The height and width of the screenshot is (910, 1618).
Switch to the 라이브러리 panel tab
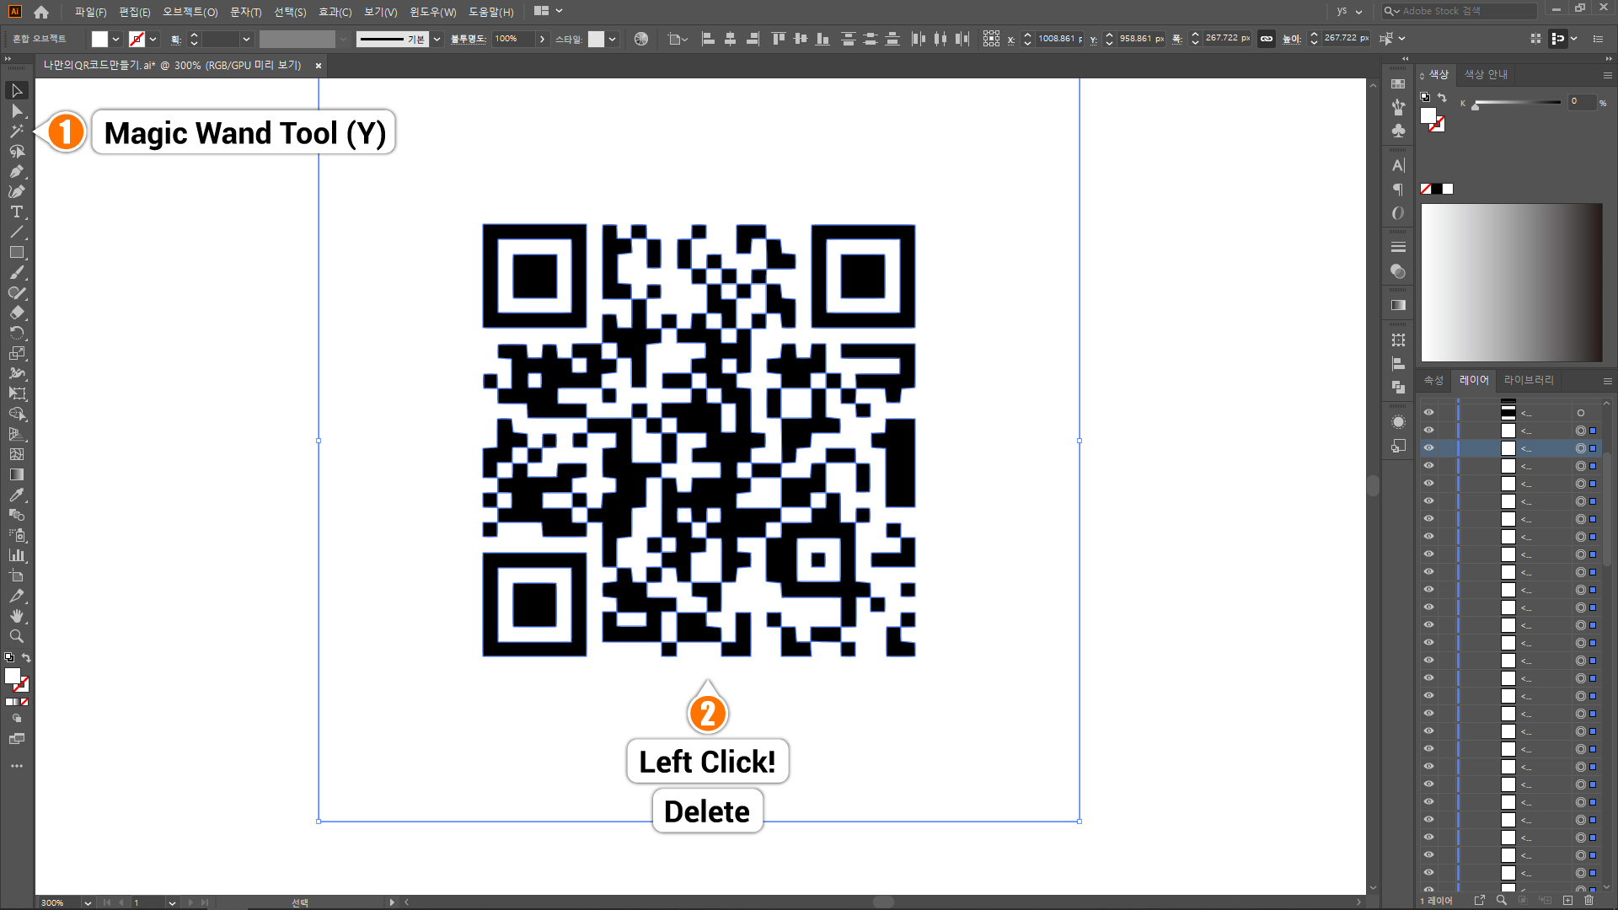(x=1529, y=380)
